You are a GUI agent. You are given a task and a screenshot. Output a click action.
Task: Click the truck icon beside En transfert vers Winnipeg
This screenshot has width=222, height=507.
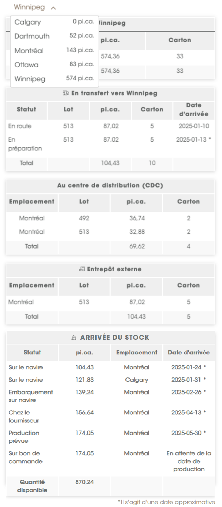point(66,93)
